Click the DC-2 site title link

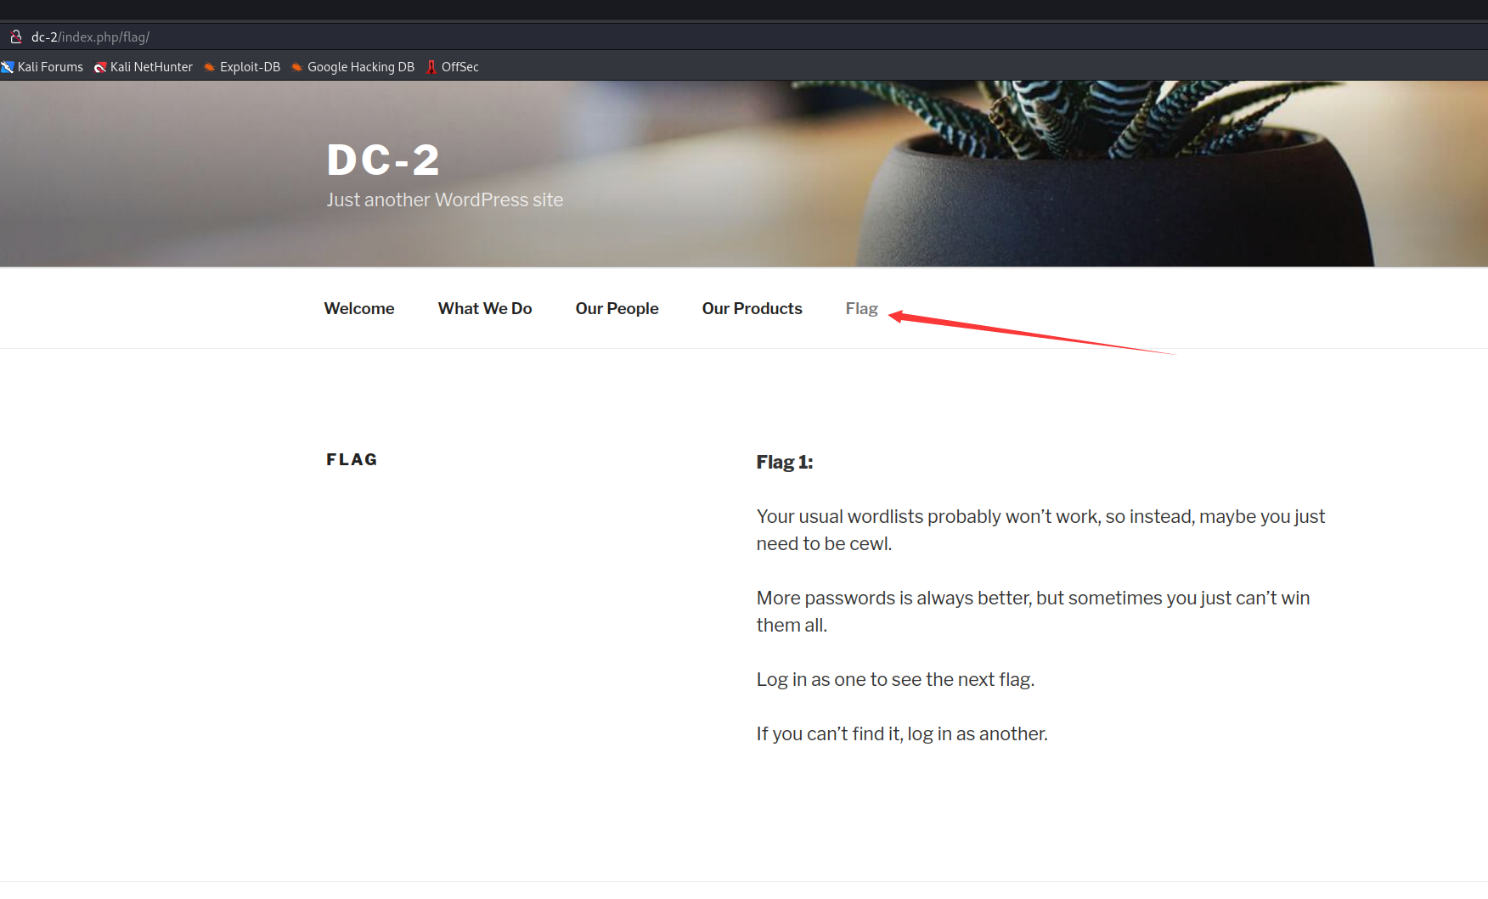tap(383, 160)
